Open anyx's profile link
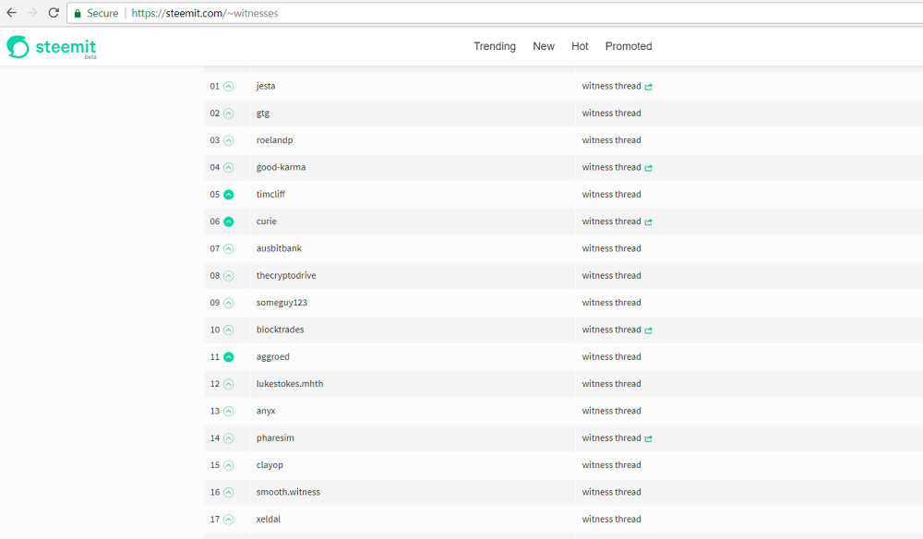Screen dimensions: 923x539 (x=266, y=411)
